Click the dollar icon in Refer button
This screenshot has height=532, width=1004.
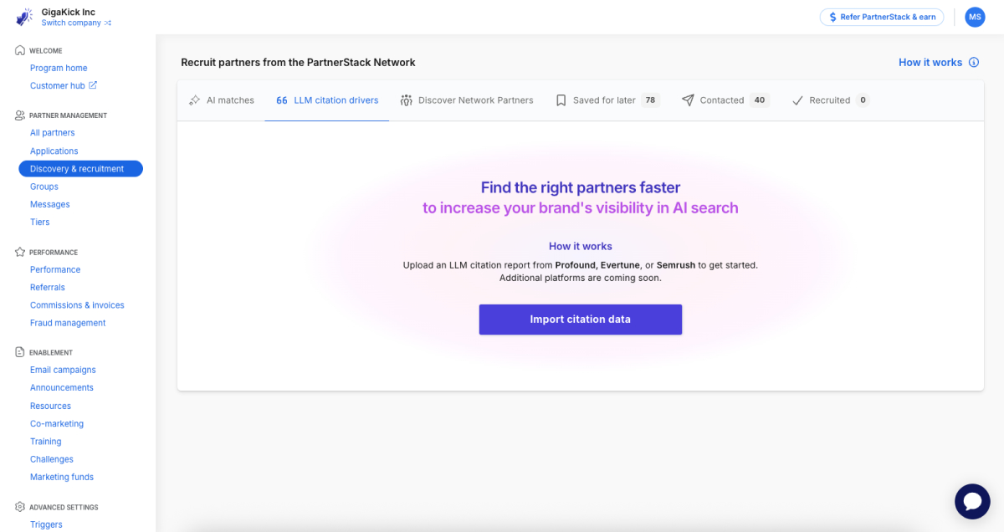pyautogui.click(x=832, y=17)
